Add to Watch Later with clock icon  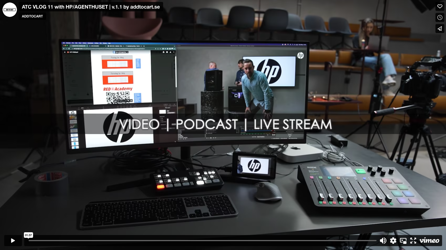[440, 17]
